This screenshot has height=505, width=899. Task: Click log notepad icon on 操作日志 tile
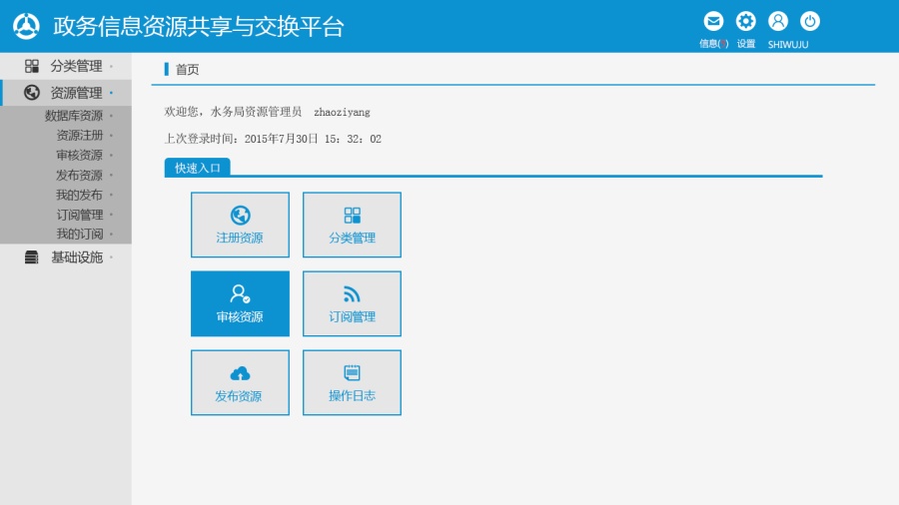352,372
